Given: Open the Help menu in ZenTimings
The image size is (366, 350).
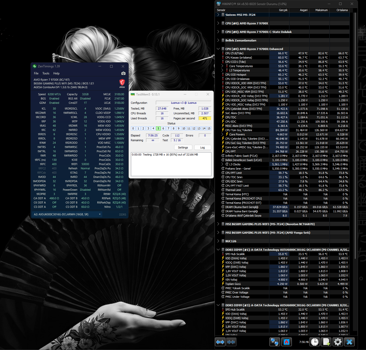Looking at the screenshot, I should (x=56, y=73).
